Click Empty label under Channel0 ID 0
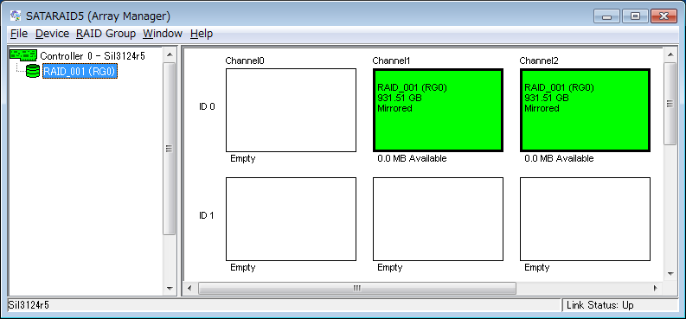The height and width of the screenshot is (319, 686). point(243,158)
